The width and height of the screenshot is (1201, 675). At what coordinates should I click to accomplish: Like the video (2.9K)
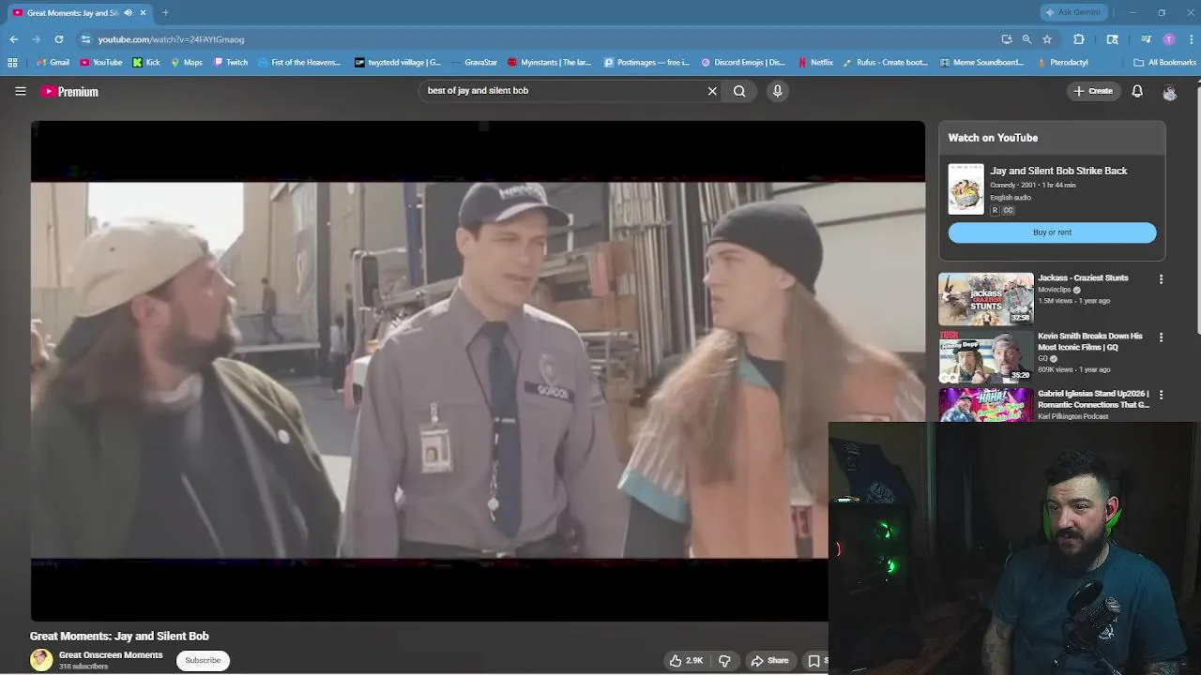tap(687, 660)
